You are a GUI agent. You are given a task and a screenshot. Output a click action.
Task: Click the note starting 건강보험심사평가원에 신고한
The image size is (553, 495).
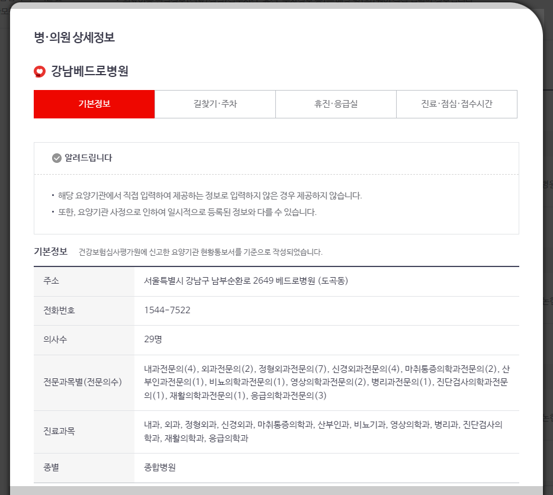click(x=200, y=252)
